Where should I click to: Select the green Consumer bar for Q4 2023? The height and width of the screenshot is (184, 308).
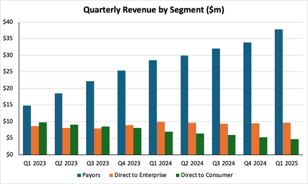[137, 141]
